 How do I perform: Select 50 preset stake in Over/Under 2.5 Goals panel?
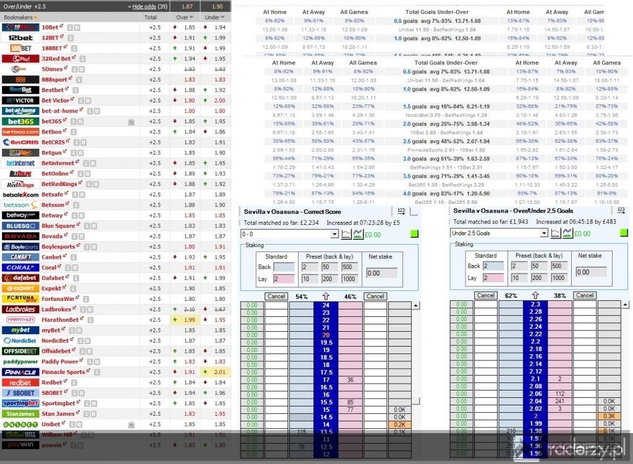[539, 266]
